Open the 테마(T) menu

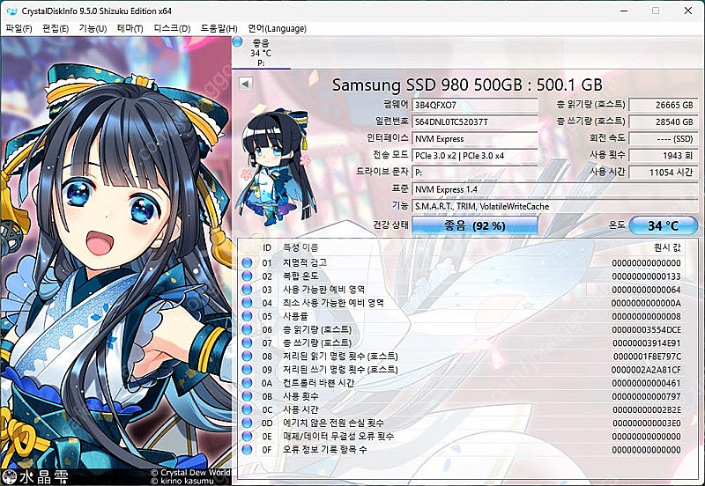[130, 29]
